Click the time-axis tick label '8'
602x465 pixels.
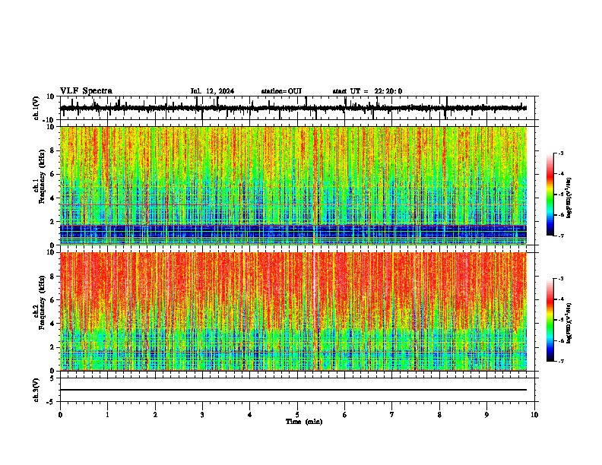click(x=439, y=415)
